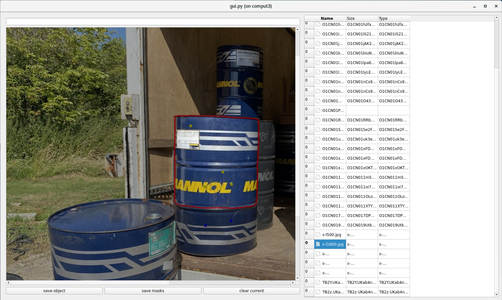Select the highlighted s-l1600.jpg file name
The width and height of the screenshot is (502, 300).
[333, 244]
